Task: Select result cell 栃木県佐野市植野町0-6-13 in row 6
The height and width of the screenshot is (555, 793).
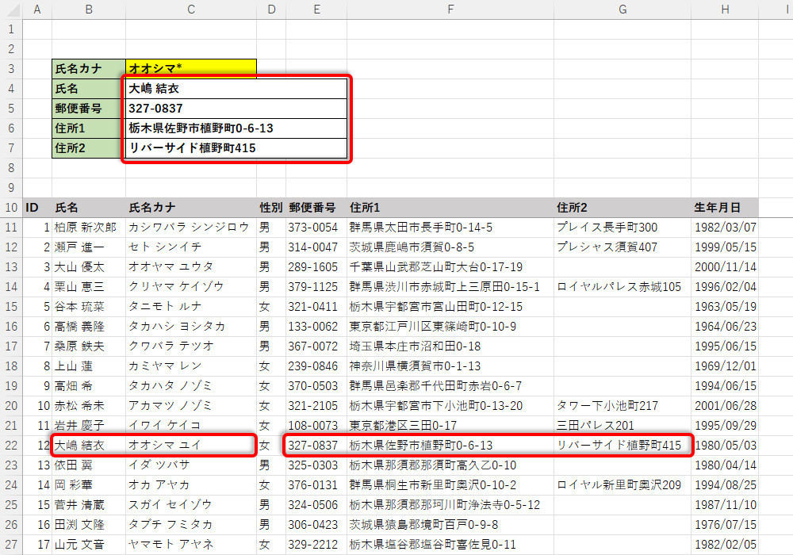Action: 236,128
